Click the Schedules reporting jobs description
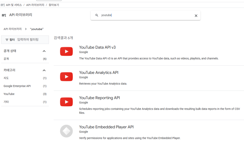Image resolution: width=244 pixels, height=144 pixels. [159, 111]
